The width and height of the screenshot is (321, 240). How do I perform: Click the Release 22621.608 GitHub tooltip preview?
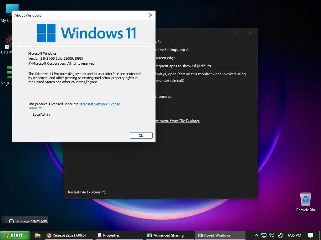point(25,220)
